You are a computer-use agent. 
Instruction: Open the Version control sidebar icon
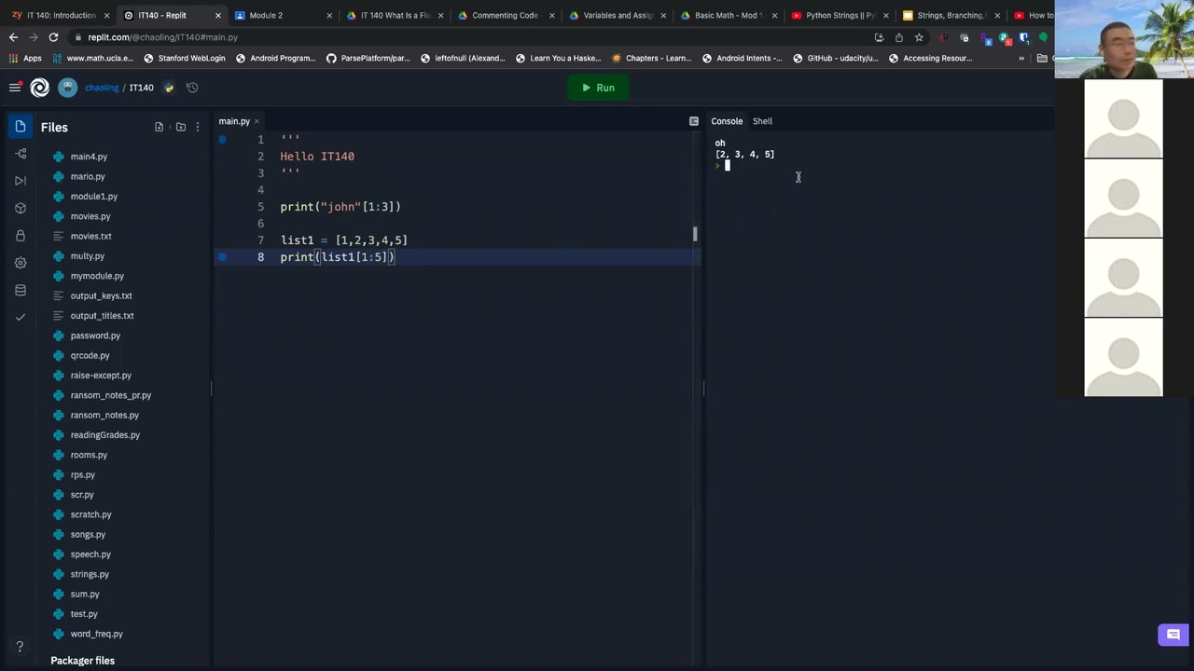click(21, 154)
